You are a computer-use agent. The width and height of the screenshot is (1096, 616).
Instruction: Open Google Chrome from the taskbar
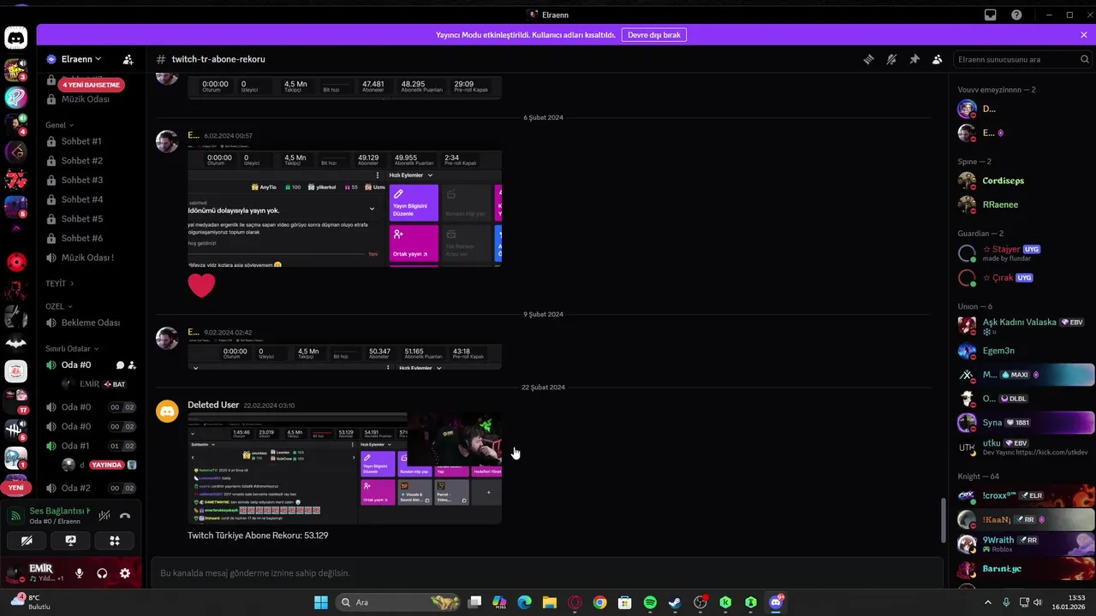(599, 602)
